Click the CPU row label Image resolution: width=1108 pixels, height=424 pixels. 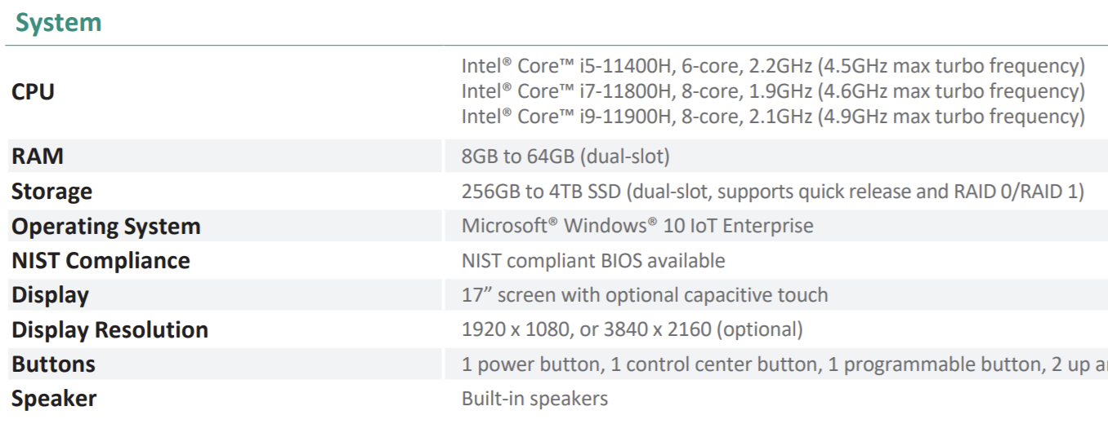pos(34,91)
